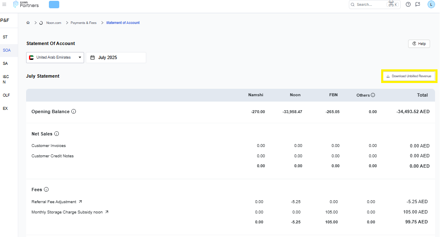This screenshot has height=237, width=440.
Task: Click Referral Fee Adjustment text
Action: pyautogui.click(x=54, y=202)
